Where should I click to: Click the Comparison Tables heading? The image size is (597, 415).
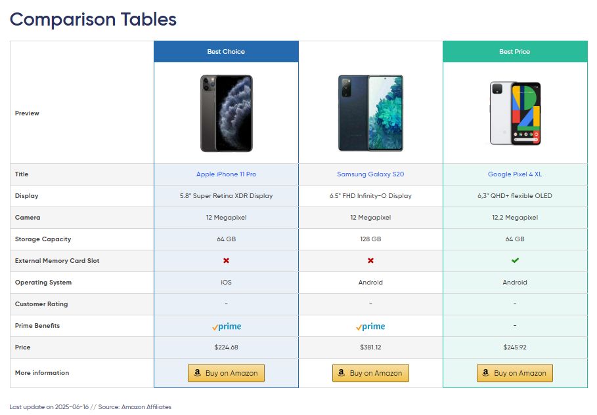(x=93, y=20)
